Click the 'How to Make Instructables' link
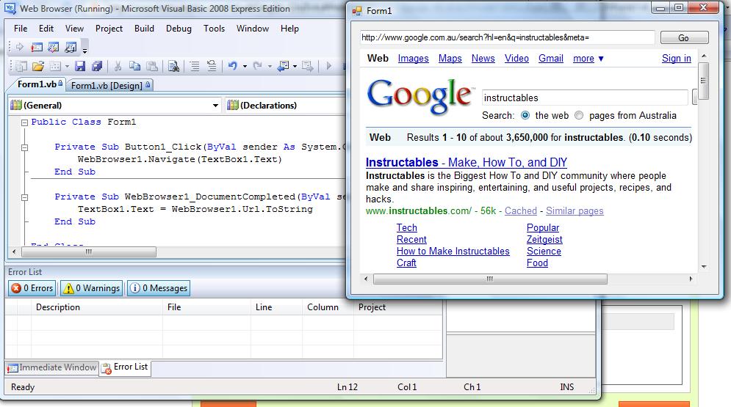Image resolution: width=731 pixels, height=407 pixels. (453, 252)
